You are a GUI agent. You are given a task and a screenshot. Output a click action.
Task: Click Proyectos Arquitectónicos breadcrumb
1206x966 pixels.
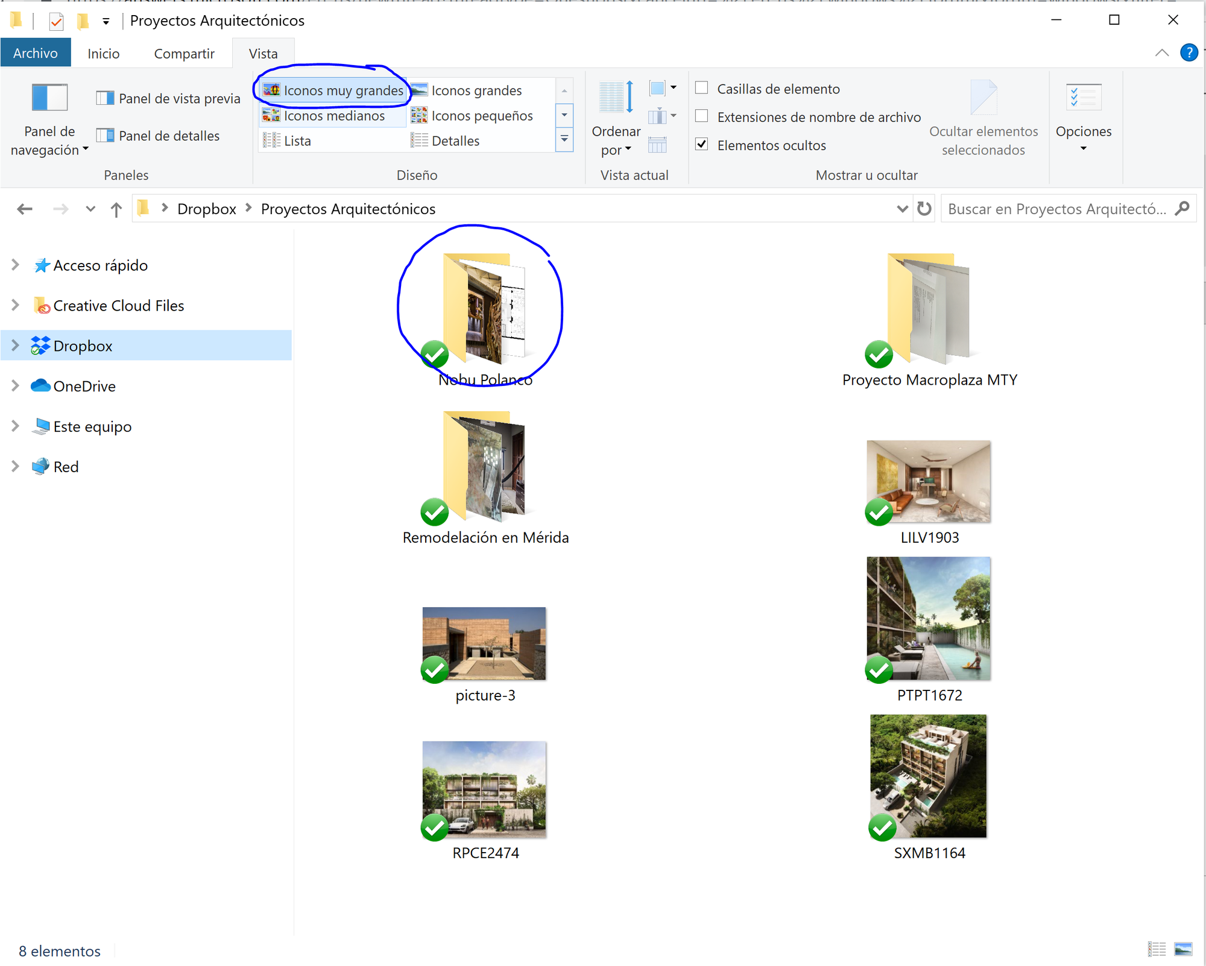click(x=348, y=209)
